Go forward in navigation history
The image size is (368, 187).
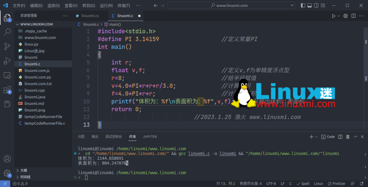[163, 5]
